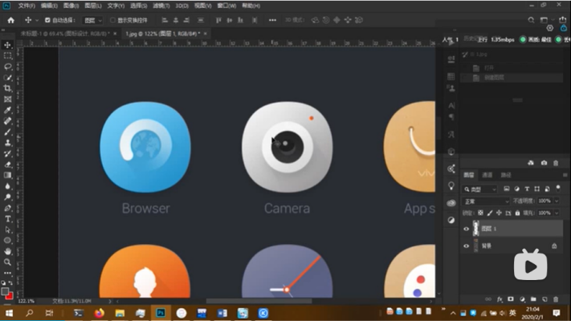The image size is (571, 321).
Task: Select the Clone Stamp tool
Action: pyautogui.click(x=7, y=143)
